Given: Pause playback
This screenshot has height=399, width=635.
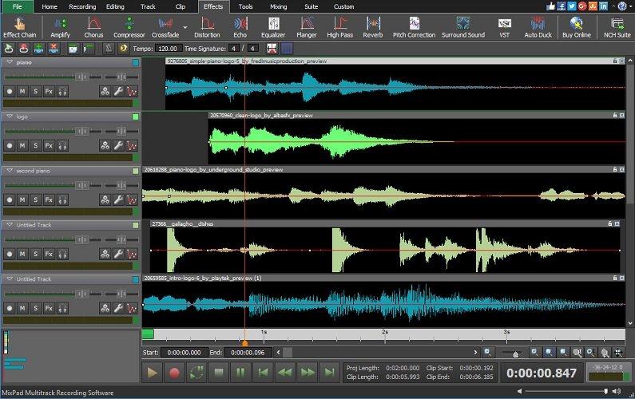Looking at the screenshot, I should [240, 373].
